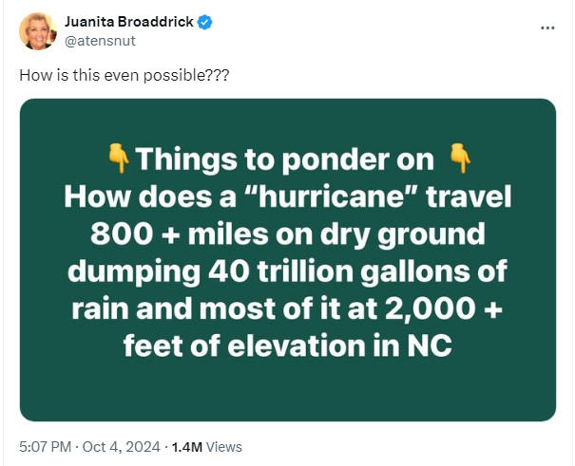Viewport: 575px width, 466px height.
Task: Click the 5:07 PM timestamp
Action: (45, 447)
